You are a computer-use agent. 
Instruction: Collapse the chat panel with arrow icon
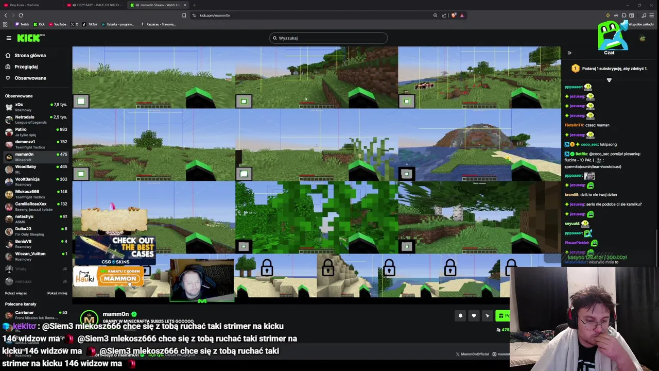569,53
